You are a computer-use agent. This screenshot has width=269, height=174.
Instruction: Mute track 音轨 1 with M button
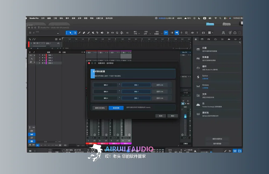34,43
